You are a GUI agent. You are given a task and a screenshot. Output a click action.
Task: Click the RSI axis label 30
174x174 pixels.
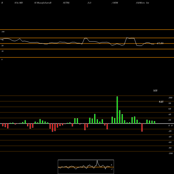(x=2, y=51)
